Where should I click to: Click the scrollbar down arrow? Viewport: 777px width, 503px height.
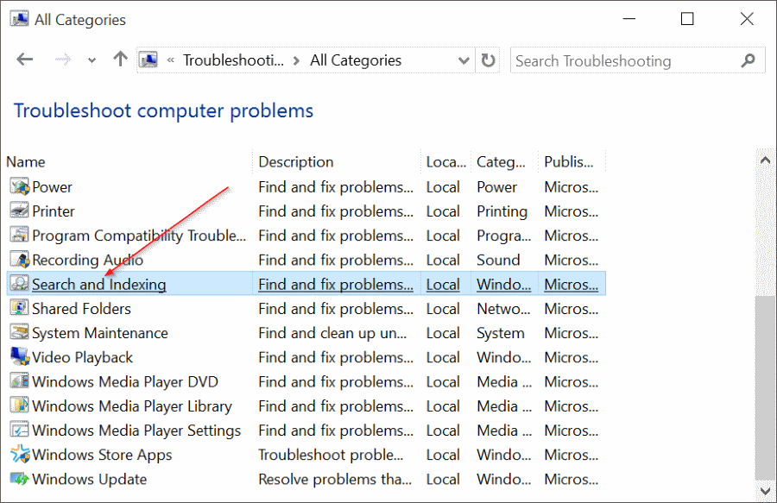coord(765,491)
